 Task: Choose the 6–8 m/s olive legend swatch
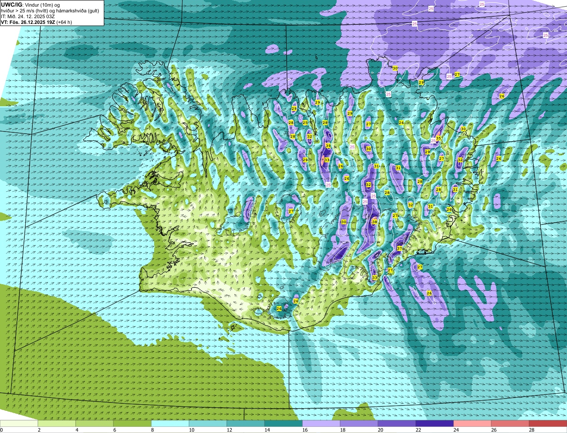point(132,424)
